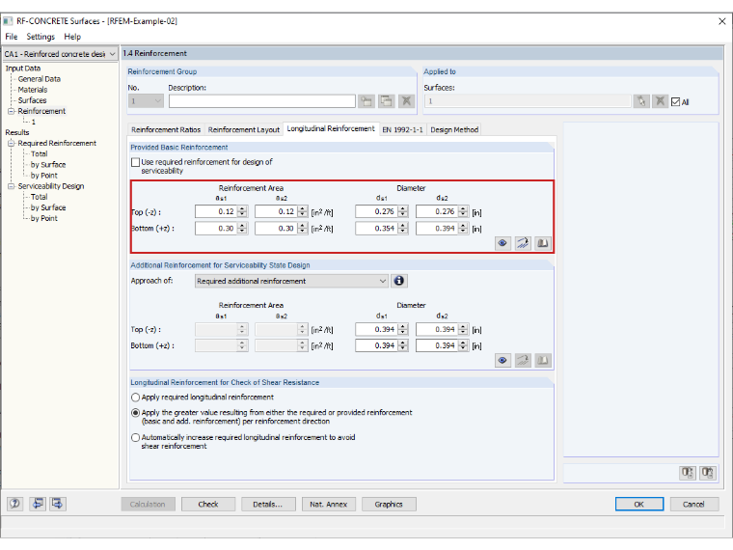The width and height of the screenshot is (733, 550).
Task: Open the Approach of dropdown
Action: tap(382, 281)
